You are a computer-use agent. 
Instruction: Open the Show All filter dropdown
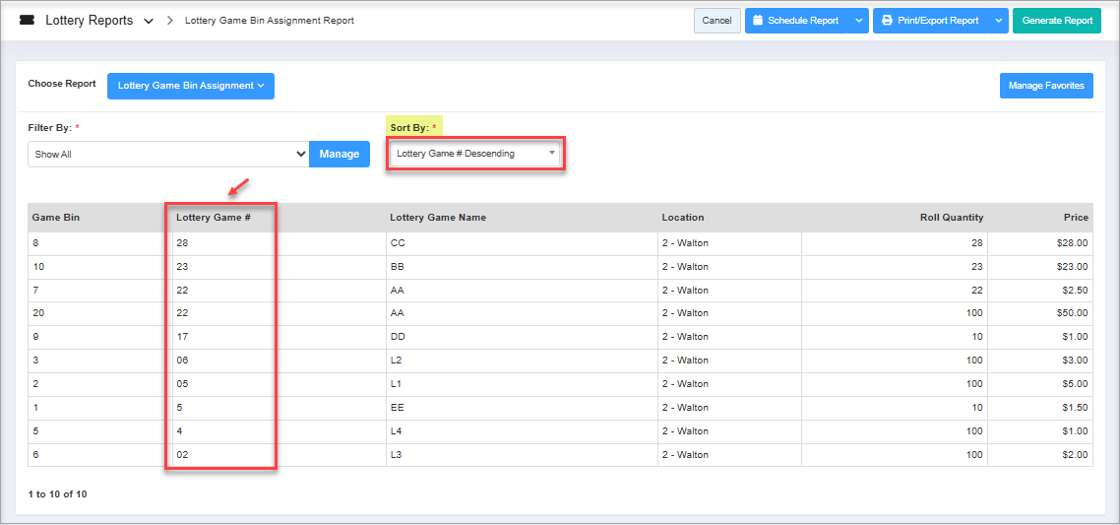tap(168, 155)
